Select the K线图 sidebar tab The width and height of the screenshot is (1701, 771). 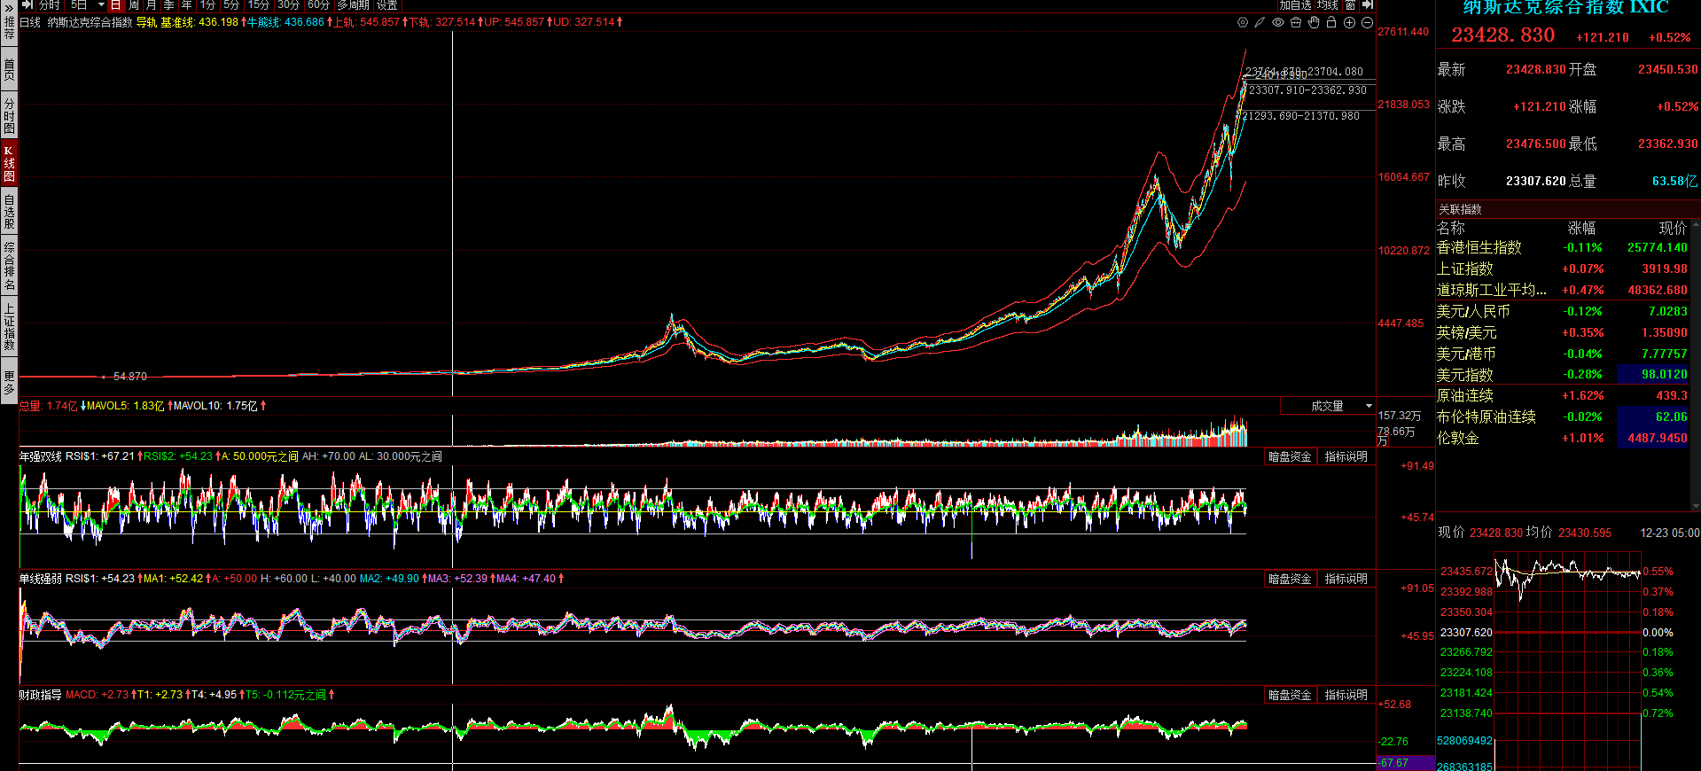[x=9, y=163]
